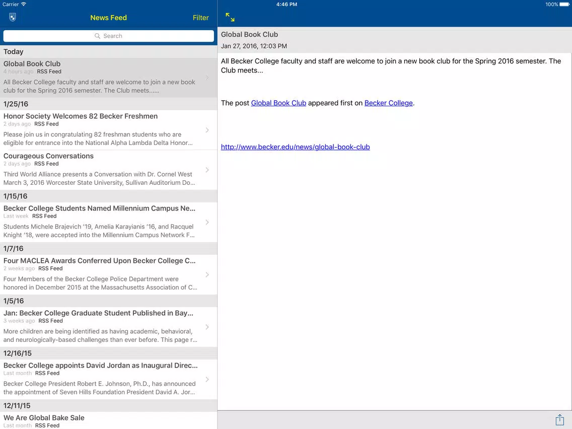Viewport: 572px width, 429px height.
Task: Tap the chevron on the MACLEA Awards row
Action: pos(207,275)
